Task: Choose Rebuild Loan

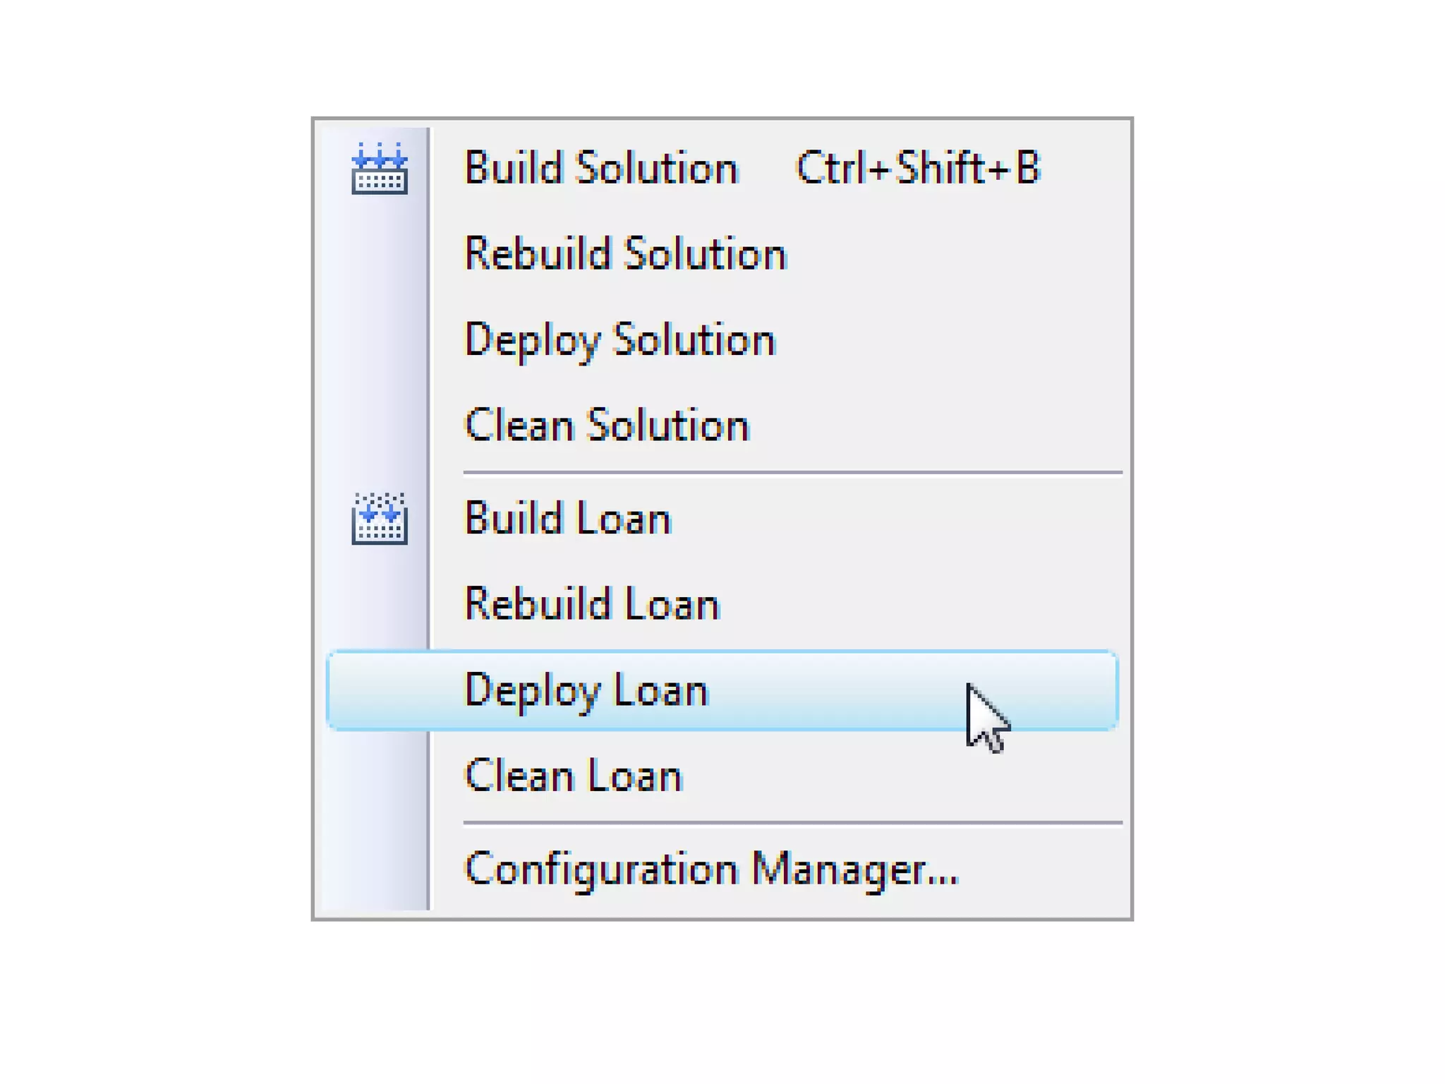Action: 722,604
